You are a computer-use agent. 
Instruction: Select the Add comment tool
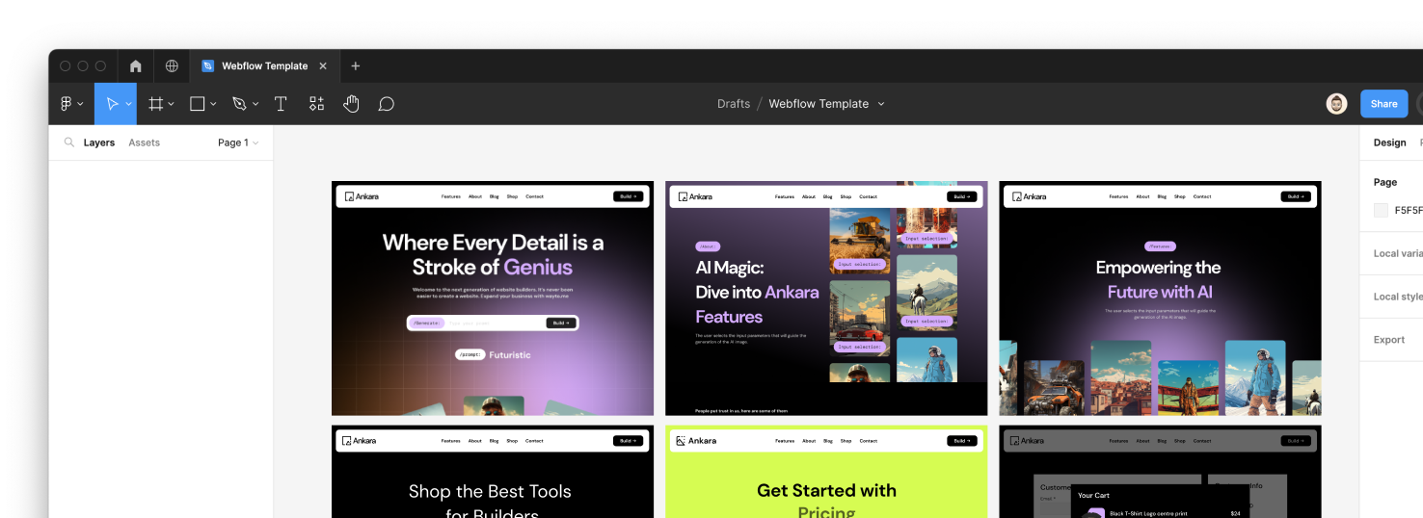click(x=387, y=104)
